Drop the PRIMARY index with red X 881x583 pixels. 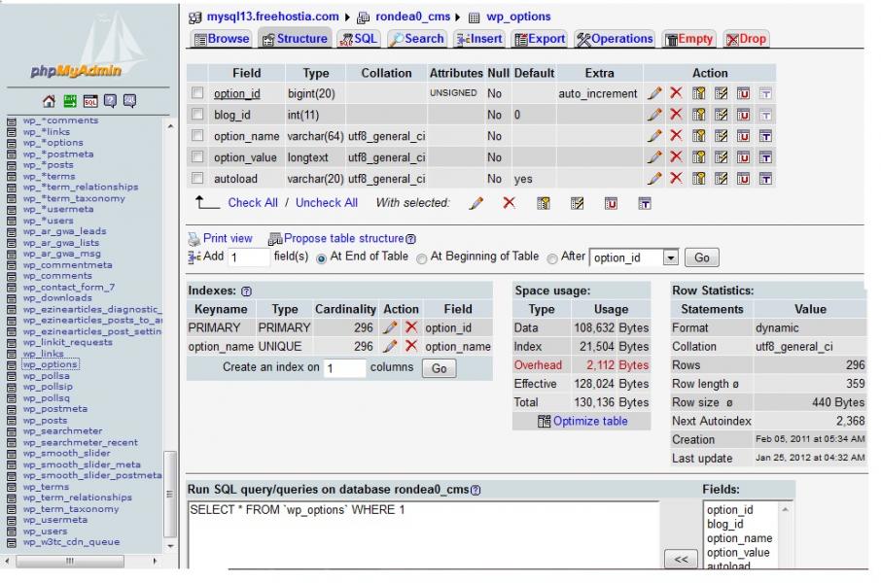tap(411, 326)
